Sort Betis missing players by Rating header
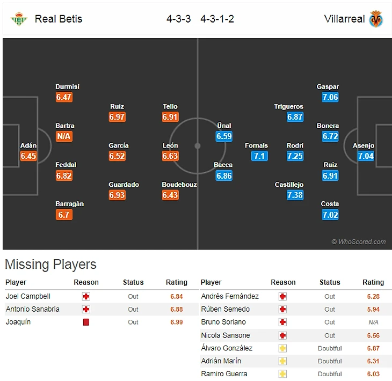392x381 pixels. pos(177,282)
